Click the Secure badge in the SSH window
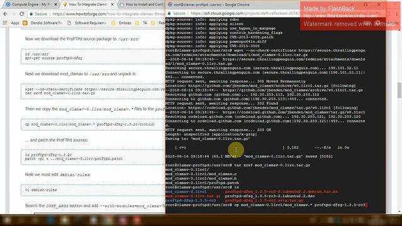Image resolution: width=402 pixels, height=226 pixels. pyautogui.click(x=177, y=13)
